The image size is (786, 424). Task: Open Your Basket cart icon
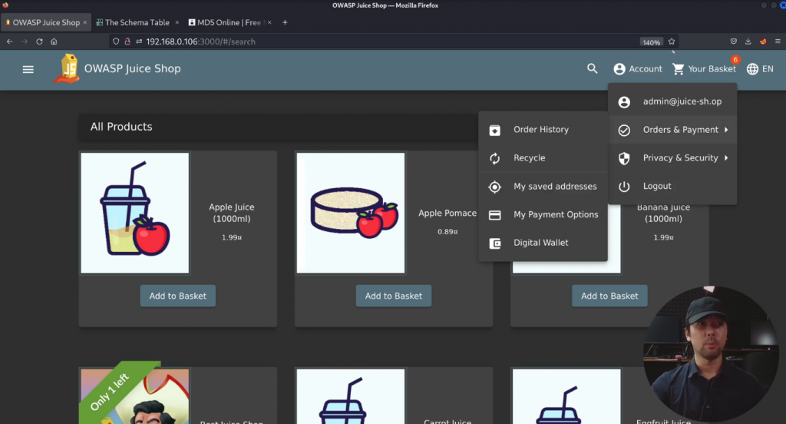point(679,69)
